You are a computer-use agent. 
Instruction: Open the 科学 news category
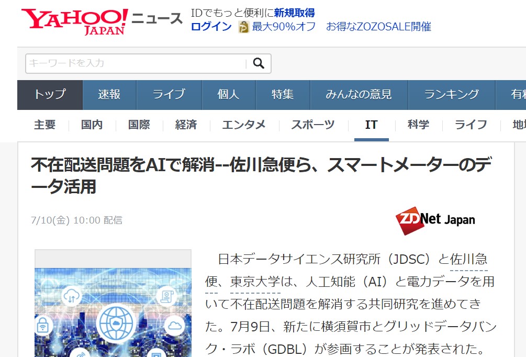click(x=418, y=125)
